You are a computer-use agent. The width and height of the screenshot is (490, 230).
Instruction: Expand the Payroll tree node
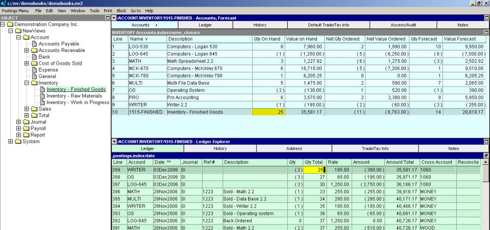[19, 129]
